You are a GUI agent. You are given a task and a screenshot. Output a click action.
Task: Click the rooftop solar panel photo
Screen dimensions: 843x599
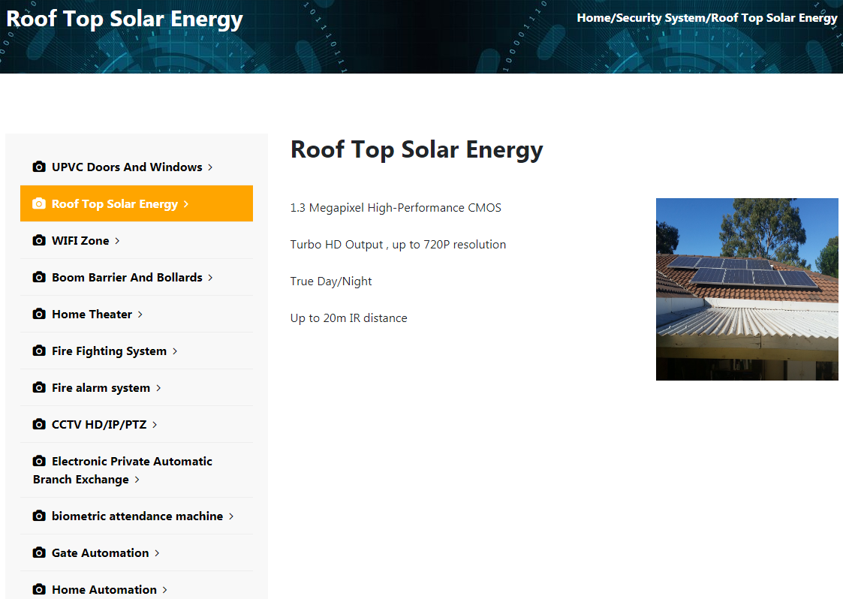747,289
